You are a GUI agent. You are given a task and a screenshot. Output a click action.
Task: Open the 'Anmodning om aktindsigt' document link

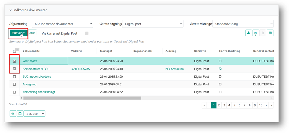click(39, 92)
